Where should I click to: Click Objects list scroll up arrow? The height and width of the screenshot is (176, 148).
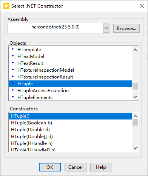point(136,50)
